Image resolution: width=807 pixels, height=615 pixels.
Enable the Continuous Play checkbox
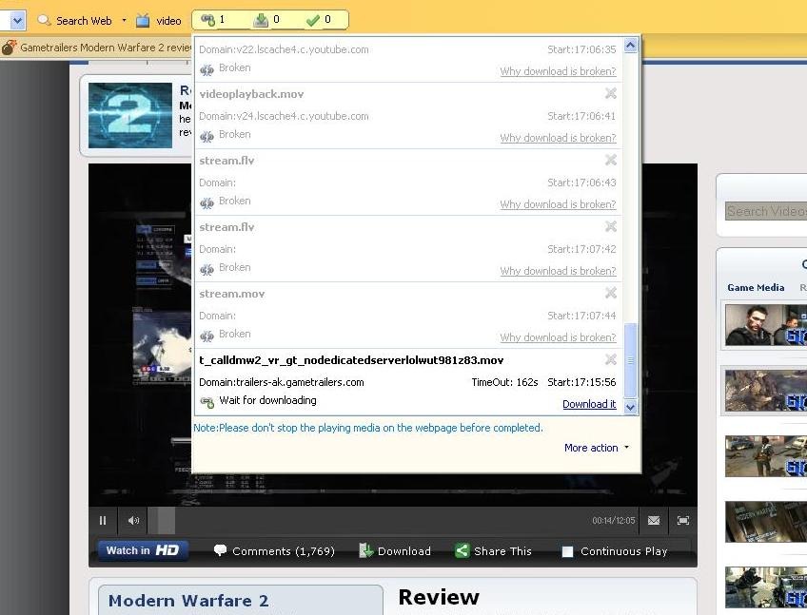567,551
